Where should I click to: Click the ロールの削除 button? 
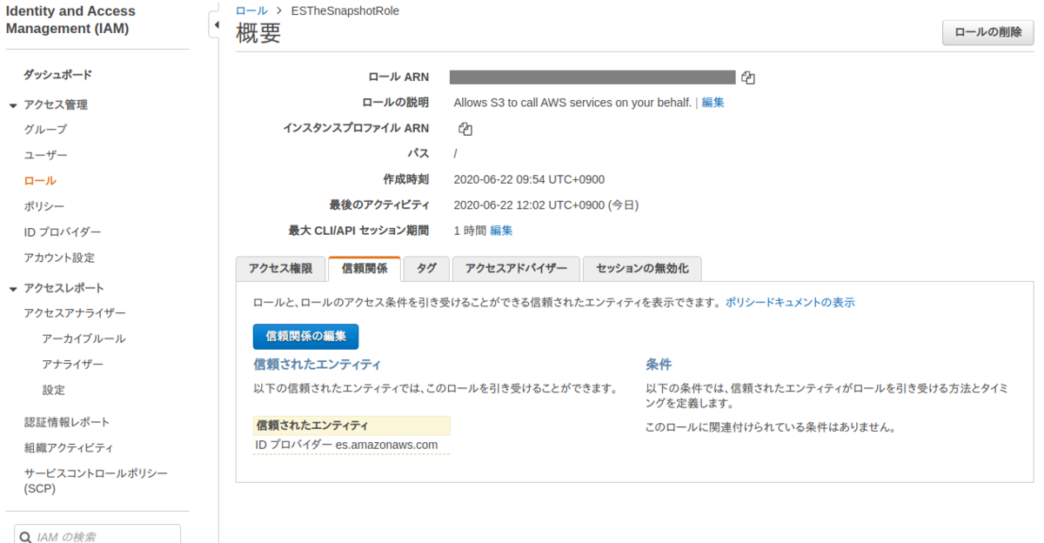tap(988, 33)
